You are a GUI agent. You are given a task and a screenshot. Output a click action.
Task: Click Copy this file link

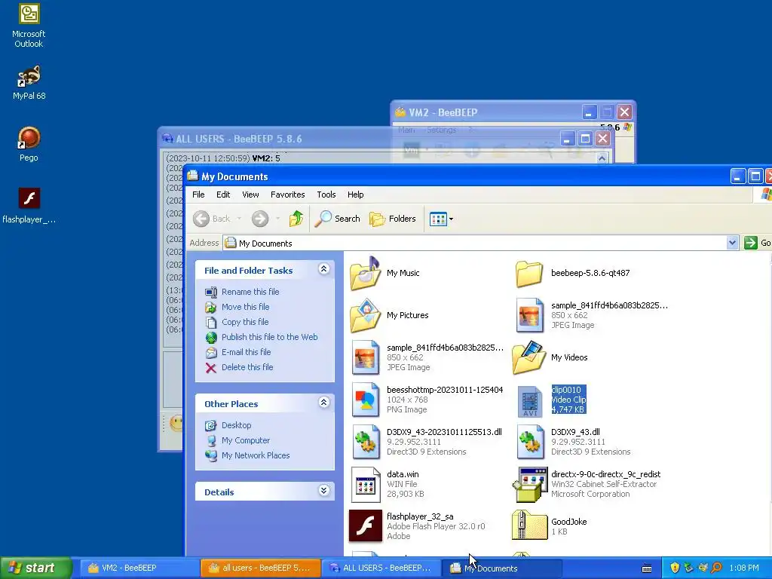(245, 322)
